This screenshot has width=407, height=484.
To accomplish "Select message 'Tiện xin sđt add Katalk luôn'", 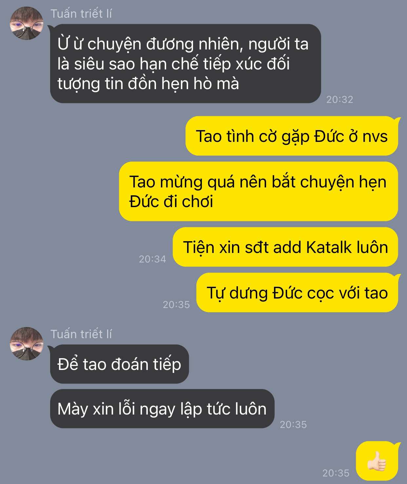I will [x=285, y=247].
